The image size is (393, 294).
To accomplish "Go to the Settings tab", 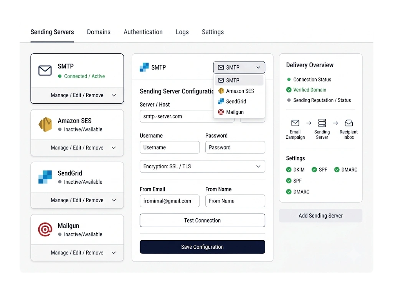I will [x=213, y=32].
